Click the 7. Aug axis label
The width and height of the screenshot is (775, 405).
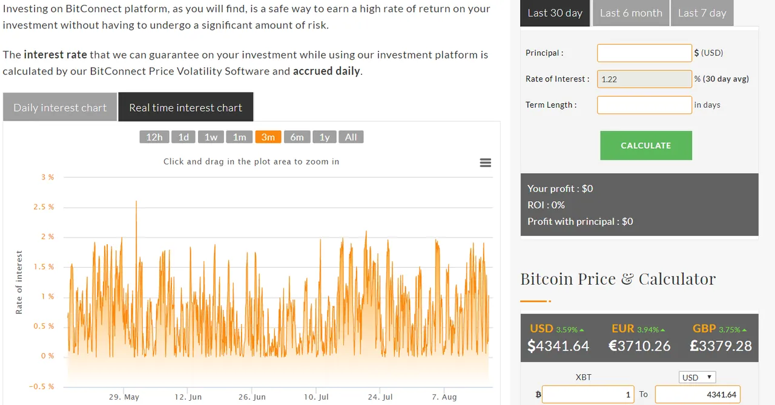tap(444, 397)
